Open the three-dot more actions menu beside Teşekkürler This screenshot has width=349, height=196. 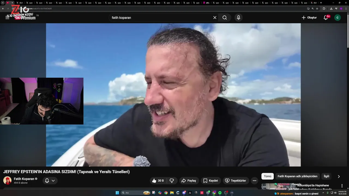click(254, 180)
